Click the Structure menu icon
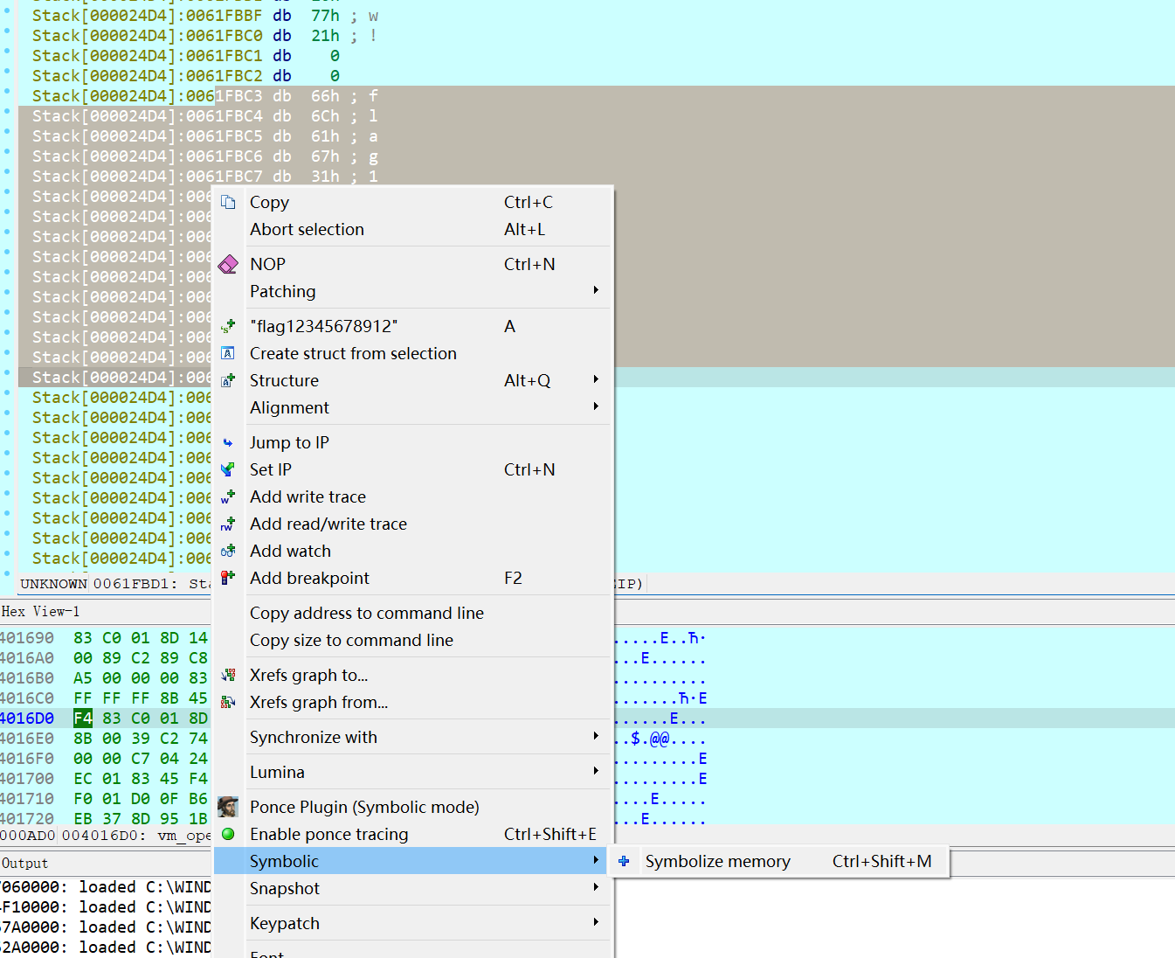Screen dimensions: 1175x958 [x=228, y=380]
